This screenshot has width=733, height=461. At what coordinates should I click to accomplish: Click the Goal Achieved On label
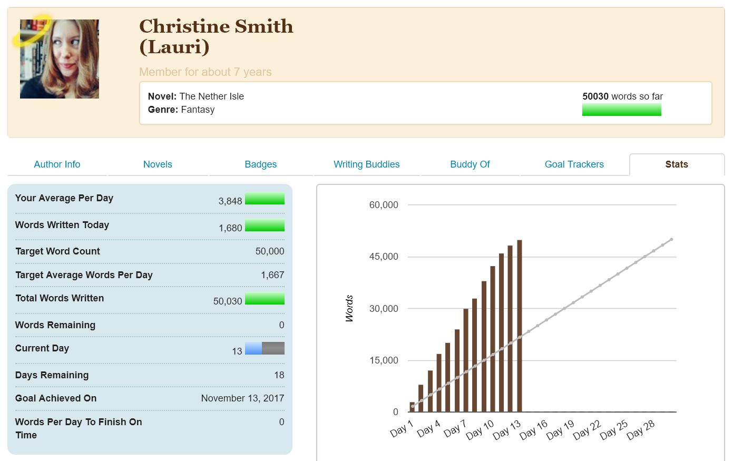pos(56,398)
